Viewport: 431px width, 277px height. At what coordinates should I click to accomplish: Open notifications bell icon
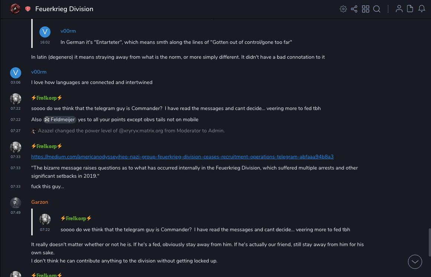click(422, 9)
